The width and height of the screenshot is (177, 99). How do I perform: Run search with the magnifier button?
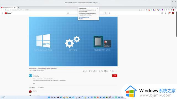(x=106, y=13)
